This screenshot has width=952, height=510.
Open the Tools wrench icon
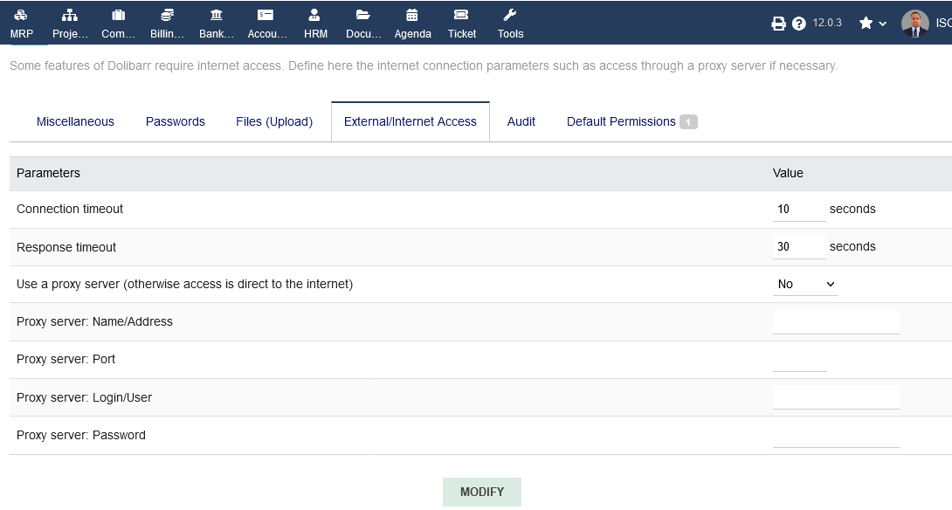[510, 15]
